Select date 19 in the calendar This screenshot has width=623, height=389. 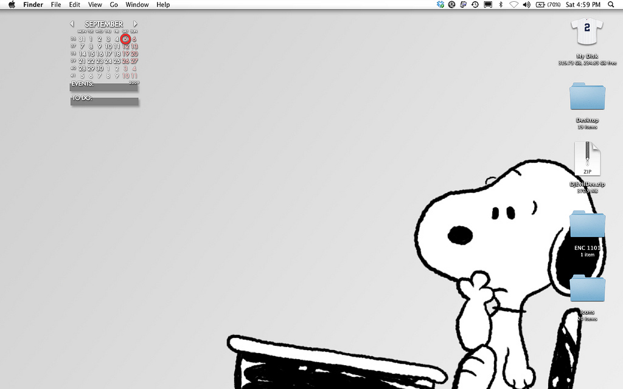pyautogui.click(x=125, y=53)
